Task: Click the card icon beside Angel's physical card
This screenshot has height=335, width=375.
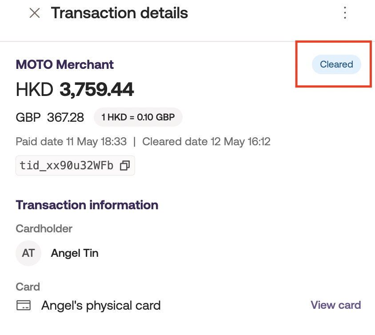Action: 24,306
